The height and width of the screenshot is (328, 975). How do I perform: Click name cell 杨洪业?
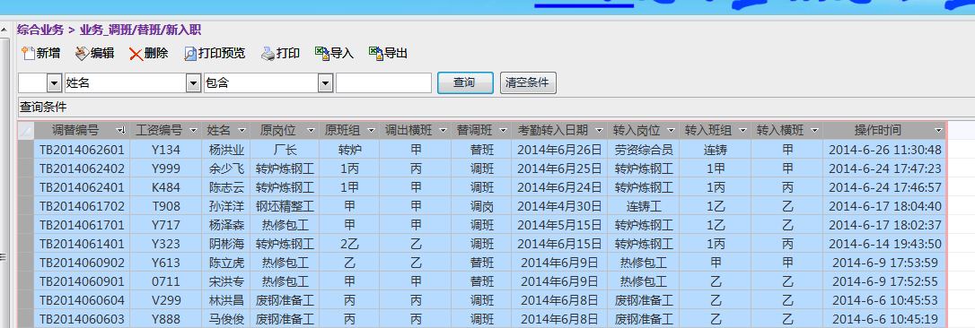(x=226, y=150)
